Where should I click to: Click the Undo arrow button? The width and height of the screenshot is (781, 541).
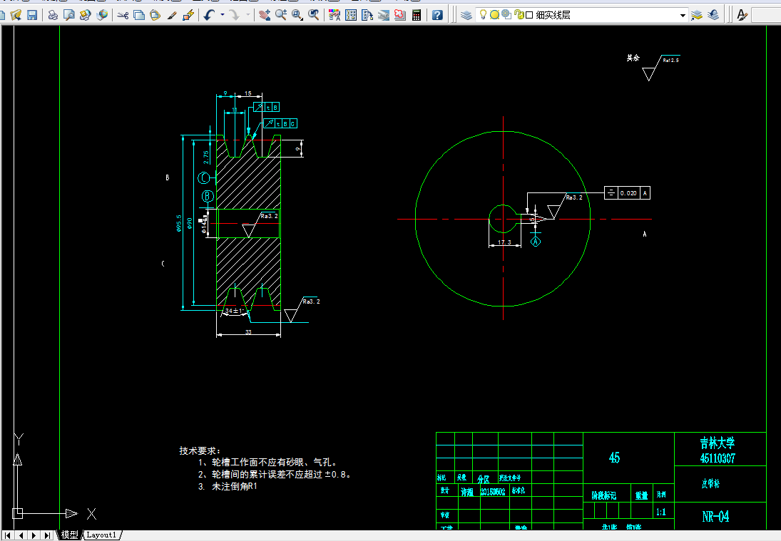tap(209, 14)
